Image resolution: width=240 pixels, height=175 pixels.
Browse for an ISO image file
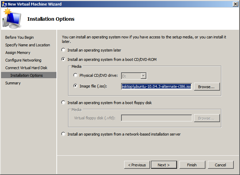pyautogui.click(x=206, y=87)
